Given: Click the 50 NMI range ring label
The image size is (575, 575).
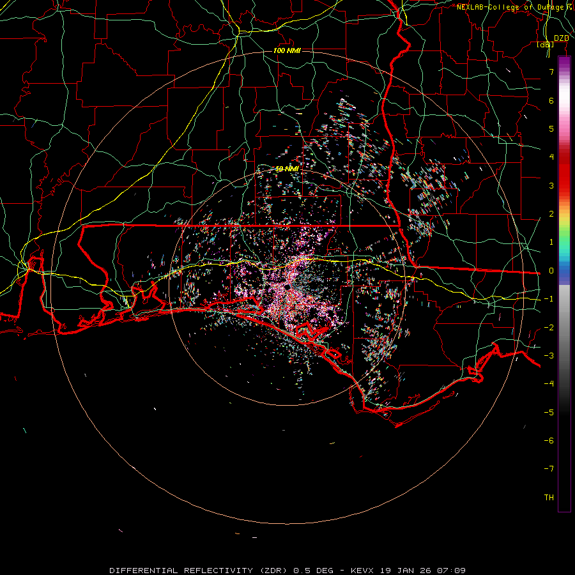Looking at the screenshot, I should 287,169.
